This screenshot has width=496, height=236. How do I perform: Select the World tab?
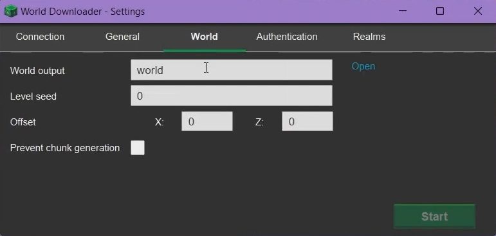coord(205,37)
